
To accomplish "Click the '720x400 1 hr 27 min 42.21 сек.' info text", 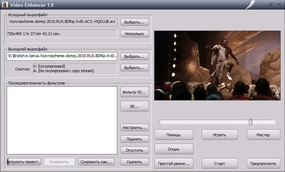I will click(34, 34).
